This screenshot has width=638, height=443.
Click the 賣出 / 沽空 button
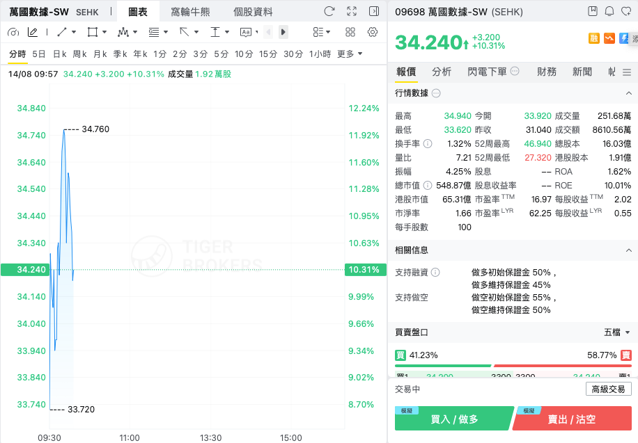tap(572, 418)
